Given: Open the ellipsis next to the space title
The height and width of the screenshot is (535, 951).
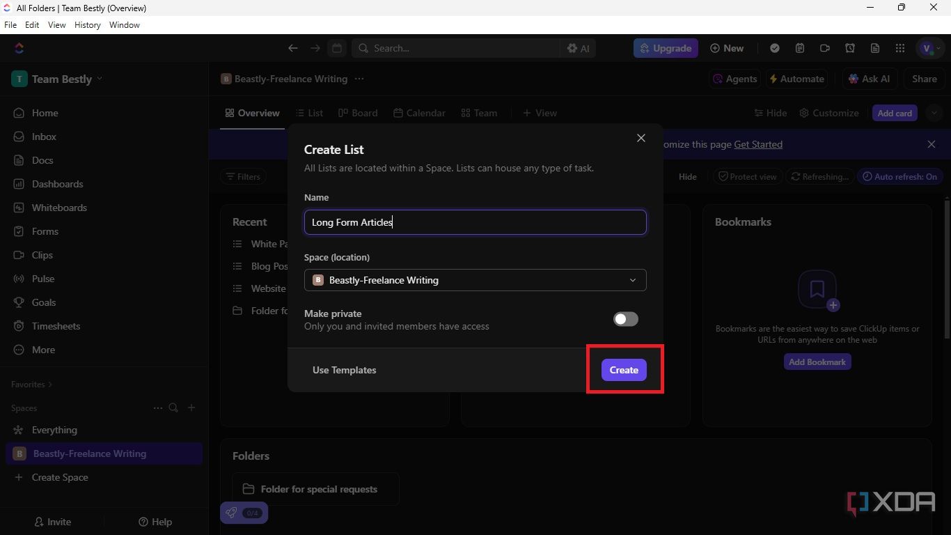Looking at the screenshot, I should click(x=359, y=79).
